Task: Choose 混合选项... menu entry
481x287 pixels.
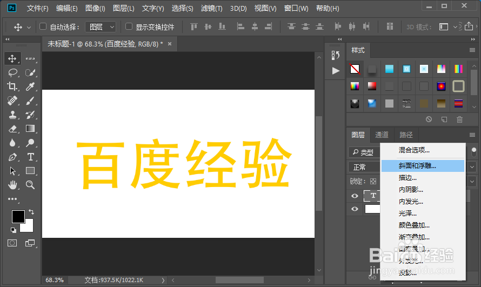Action: [x=423, y=150]
